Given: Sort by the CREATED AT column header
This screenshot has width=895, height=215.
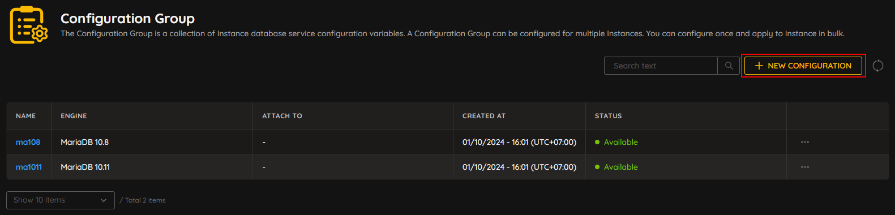Looking at the screenshot, I should pyautogui.click(x=484, y=116).
